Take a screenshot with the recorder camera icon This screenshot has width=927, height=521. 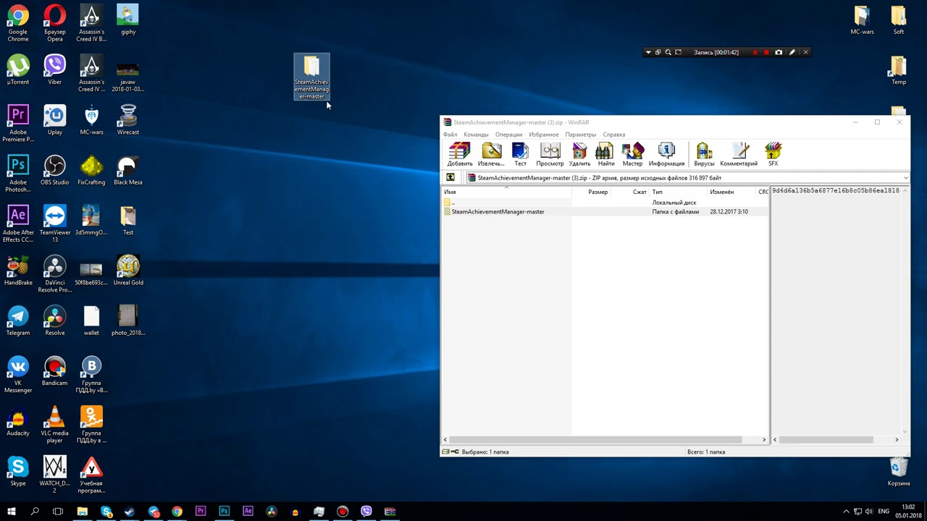[x=779, y=52]
